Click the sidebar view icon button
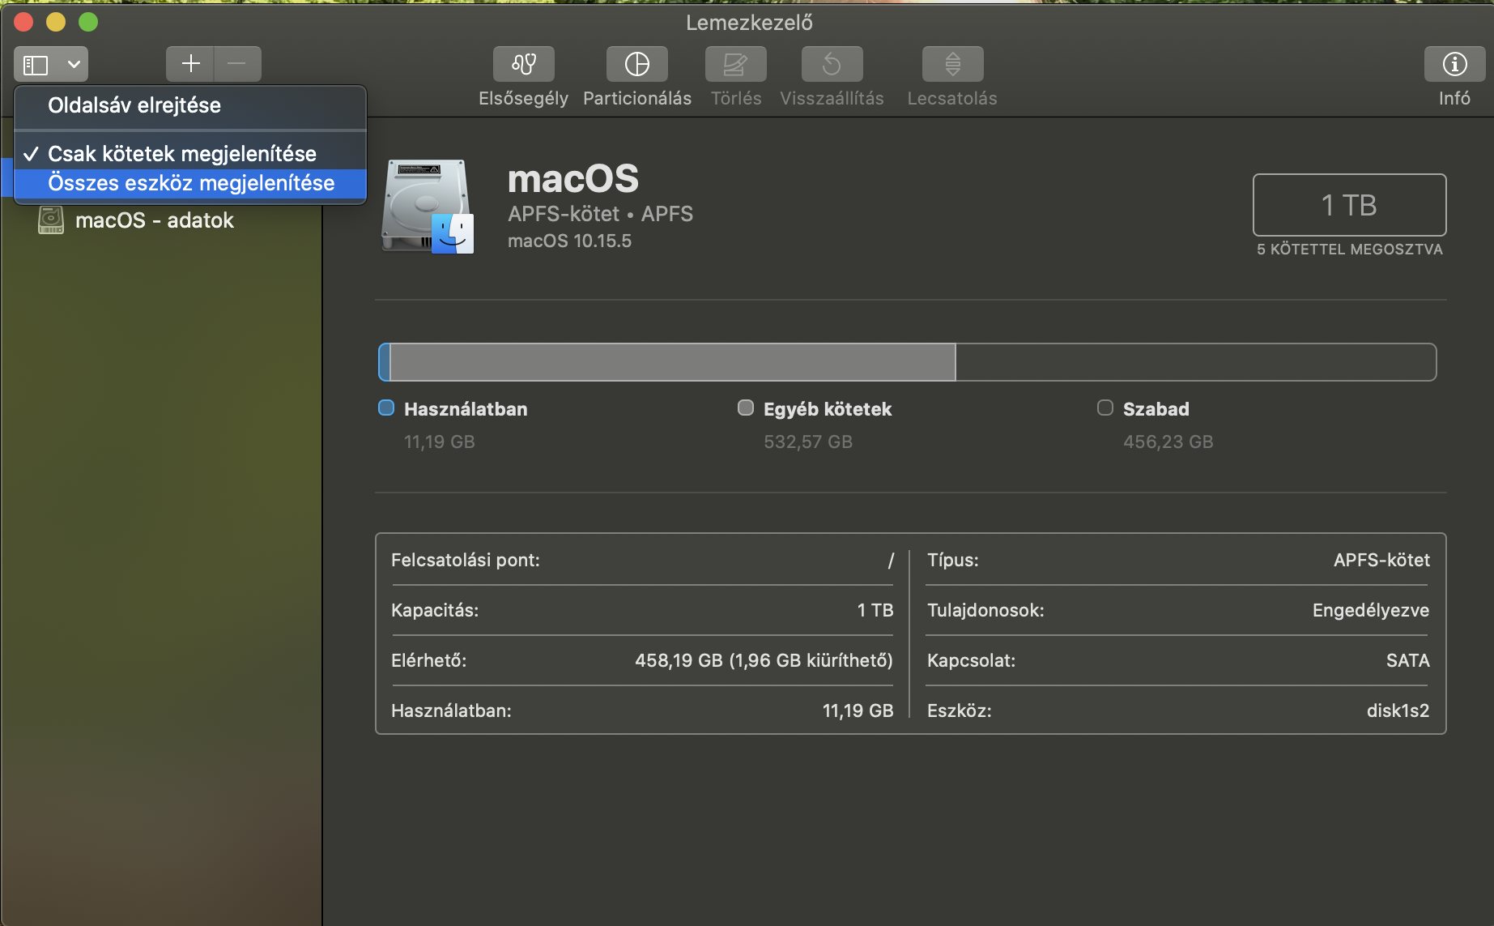The height and width of the screenshot is (926, 1494). pyautogui.click(x=36, y=64)
